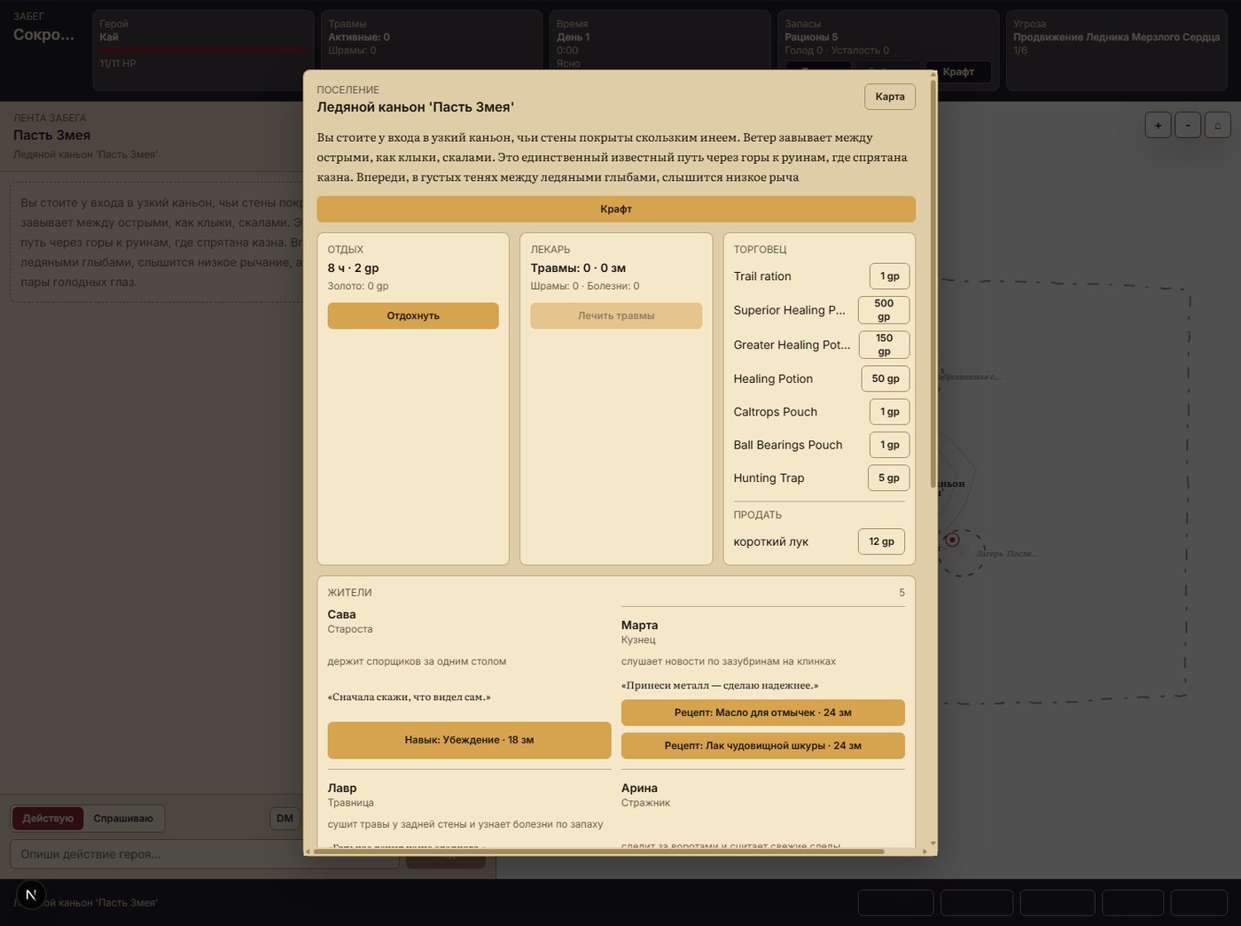Click the Пасть Змея heading in the run feed
Image resolution: width=1241 pixels, height=926 pixels.
(52, 136)
